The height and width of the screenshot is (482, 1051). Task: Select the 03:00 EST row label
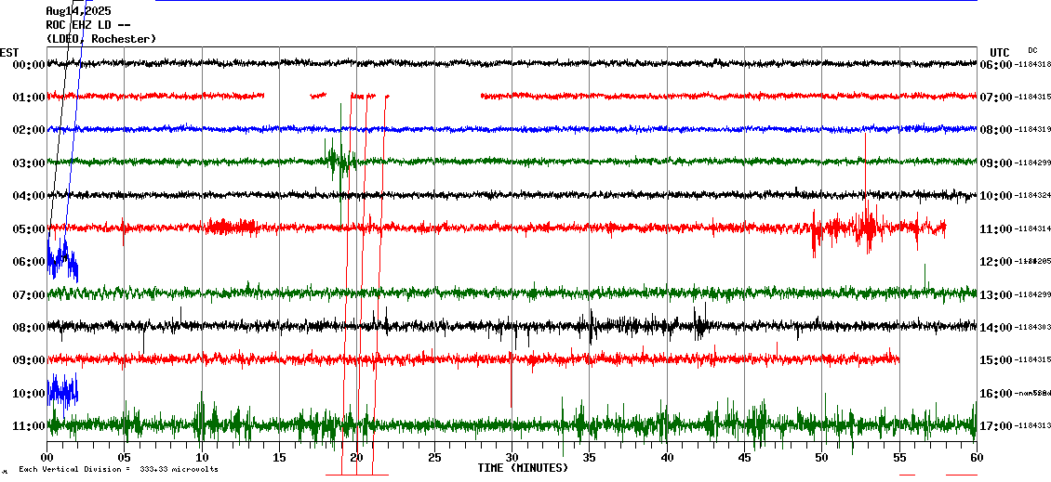[29, 163]
